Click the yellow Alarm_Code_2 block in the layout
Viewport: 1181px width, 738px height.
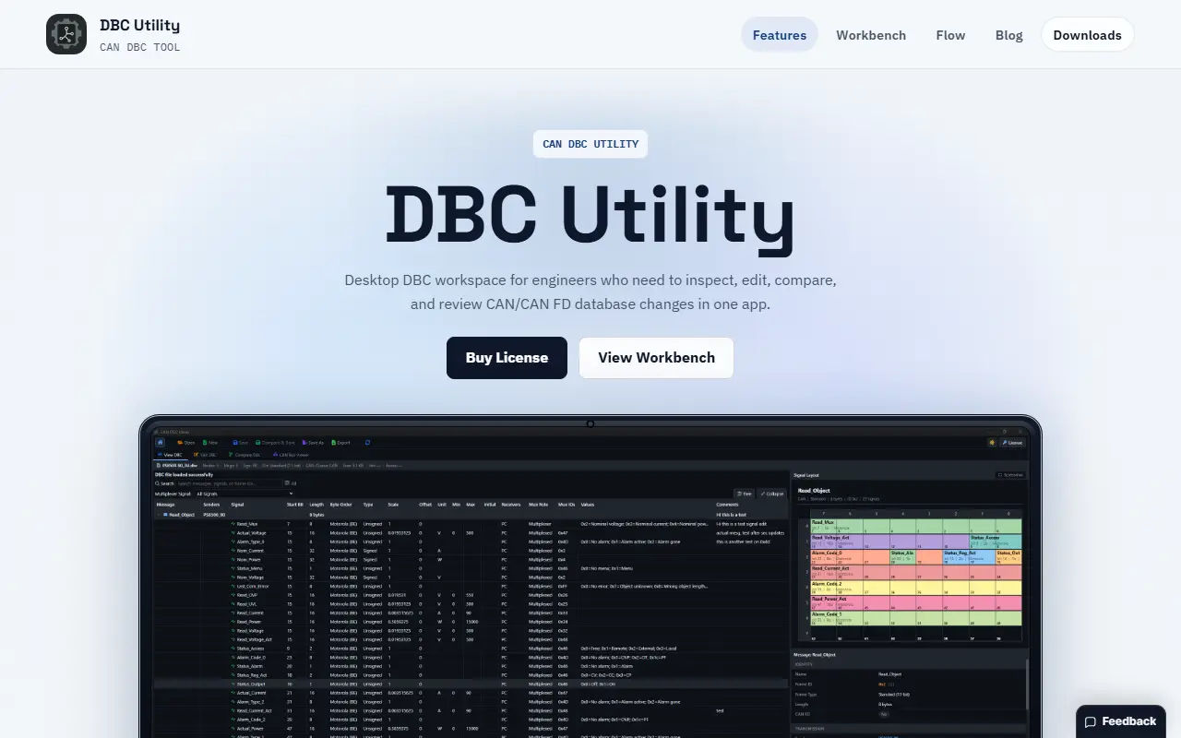[x=915, y=588]
